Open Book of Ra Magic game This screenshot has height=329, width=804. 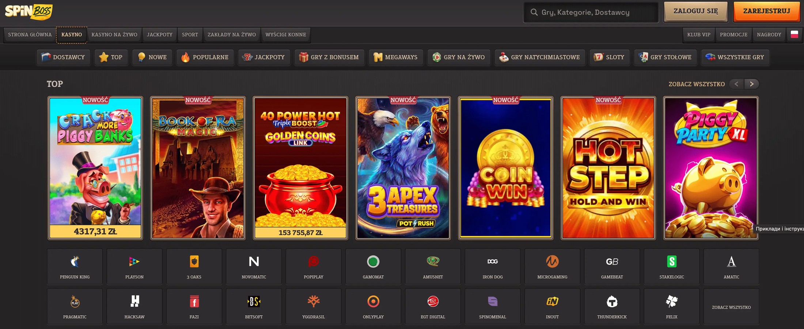(x=198, y=168)
